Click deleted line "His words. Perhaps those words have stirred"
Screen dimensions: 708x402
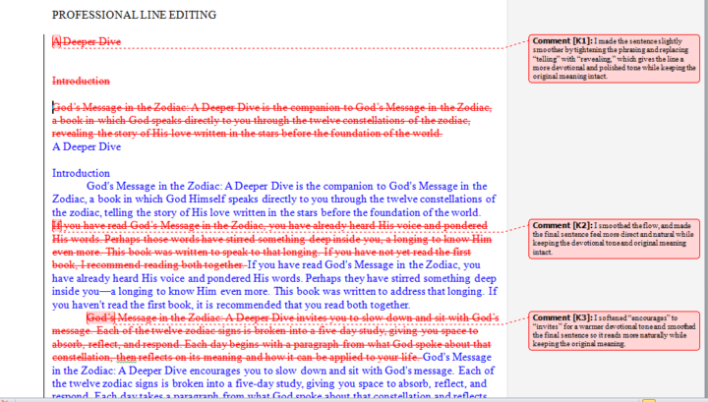click(x=271, y=239)
